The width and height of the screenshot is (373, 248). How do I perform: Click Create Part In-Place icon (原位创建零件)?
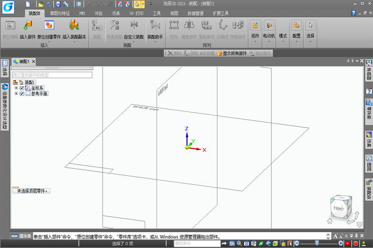click(x=49, y=26)
